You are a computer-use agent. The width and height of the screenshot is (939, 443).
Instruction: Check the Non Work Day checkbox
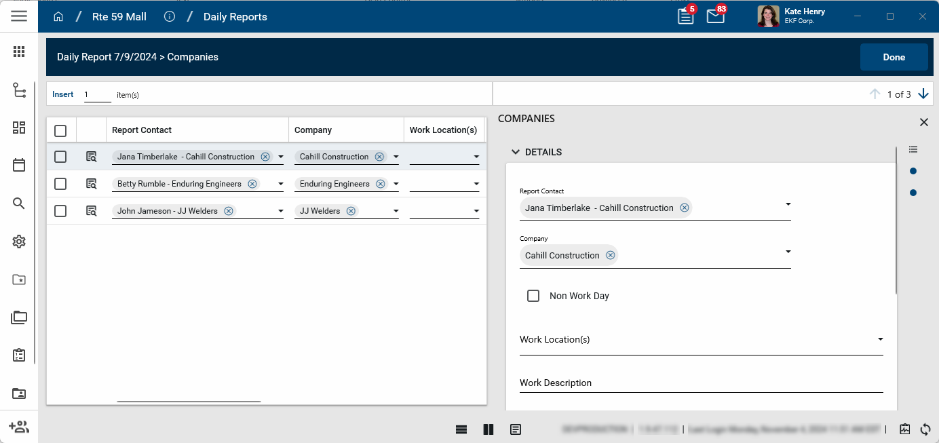click(x=533, y=296)
